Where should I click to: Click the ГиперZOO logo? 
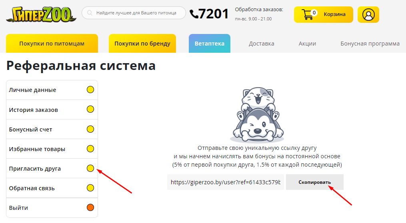(41, 14)
